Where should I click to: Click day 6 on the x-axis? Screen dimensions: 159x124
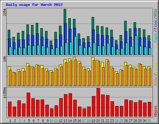[34, 121]
